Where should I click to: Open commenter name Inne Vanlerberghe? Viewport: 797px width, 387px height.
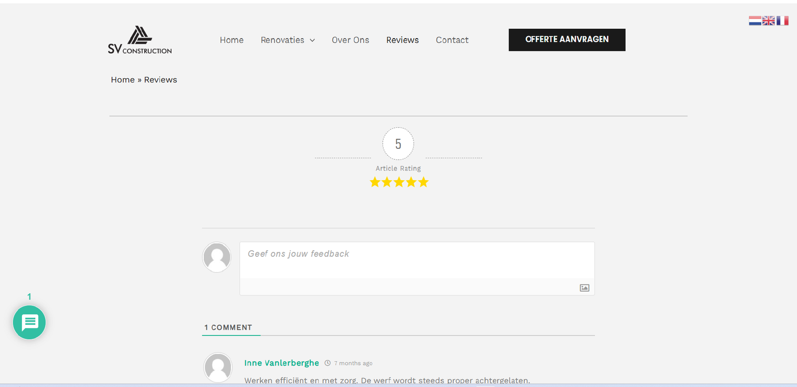click(281, 363)
